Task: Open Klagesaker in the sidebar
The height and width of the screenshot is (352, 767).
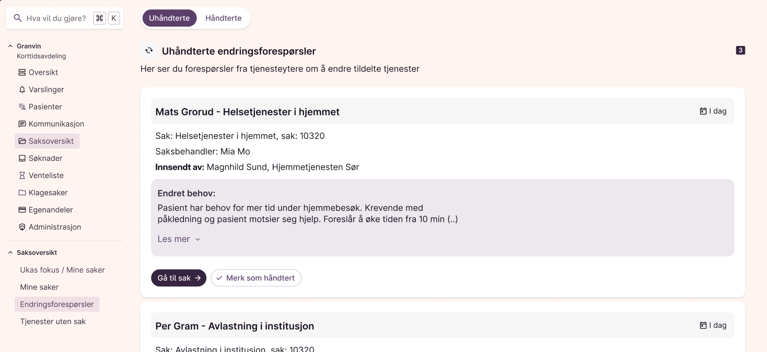Action: point(48,193)
